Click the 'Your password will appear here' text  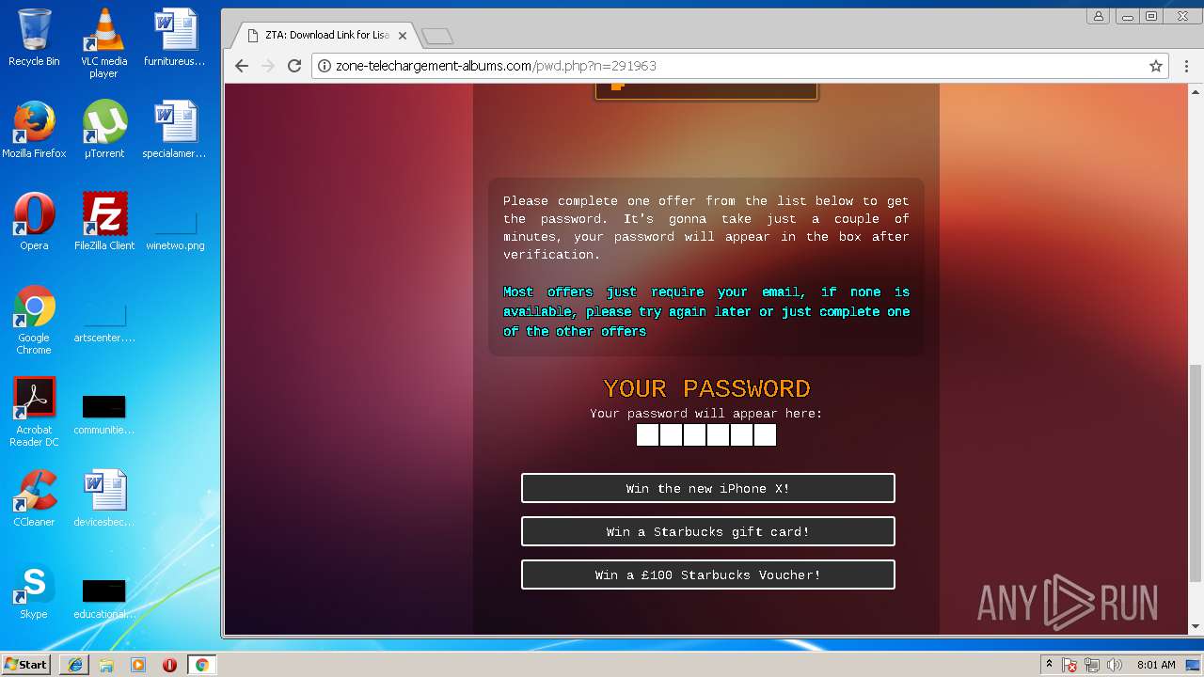click(x=706, y=414)
